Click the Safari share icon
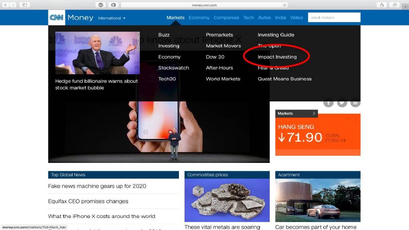Image resolution: width=409 pixels, height=230 pixels. 382,5
